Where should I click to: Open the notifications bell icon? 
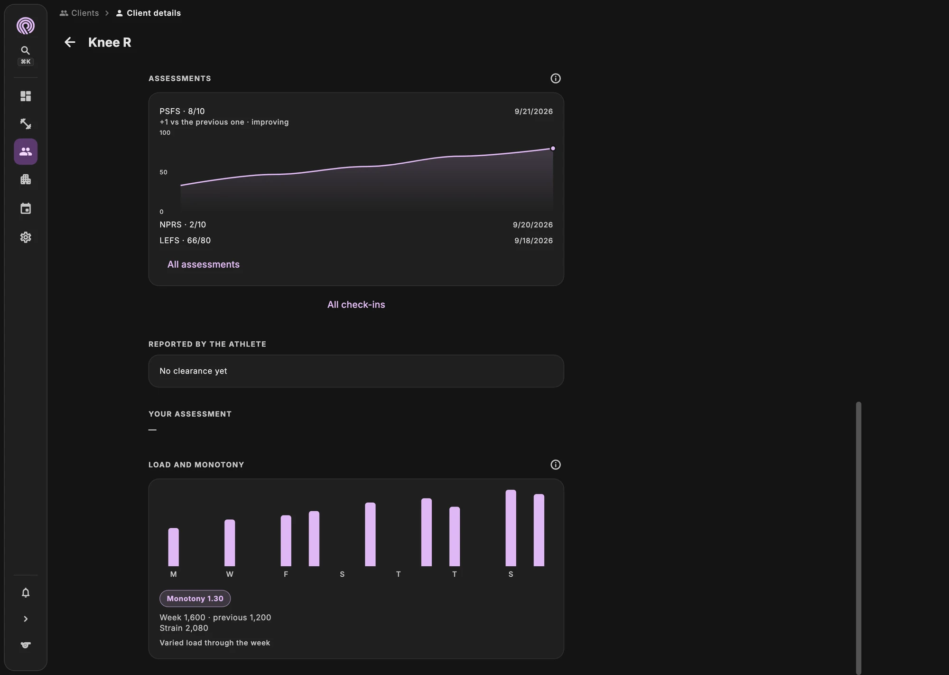click(26, 593)
